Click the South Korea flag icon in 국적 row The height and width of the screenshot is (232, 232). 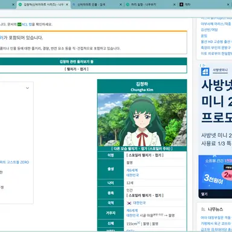point(129,203)
